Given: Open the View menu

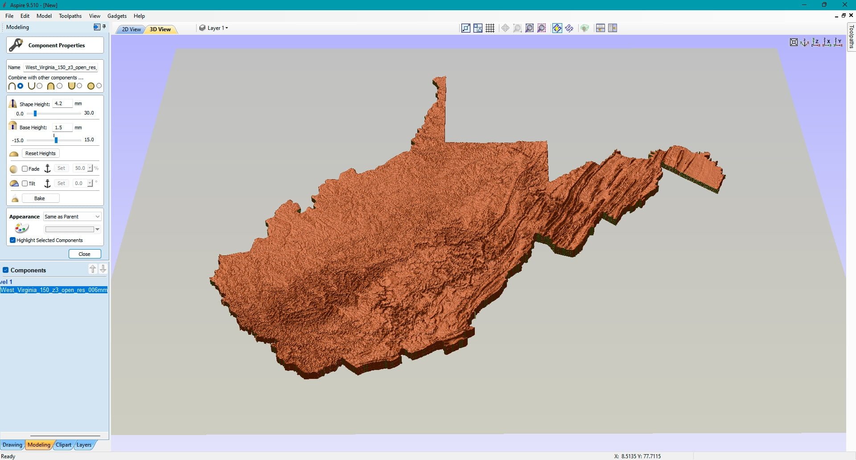Looking at the screenshot, I should pyautogui.click(x=95, y=16).
